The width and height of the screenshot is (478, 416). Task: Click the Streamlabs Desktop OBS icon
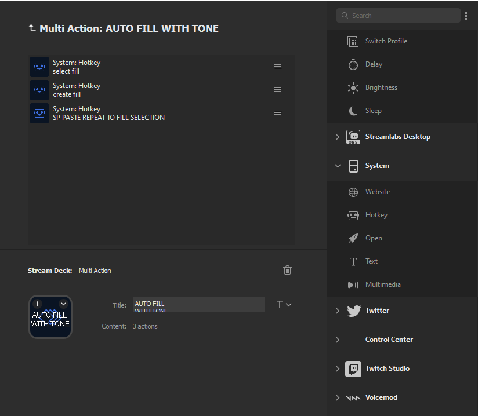(353, 137)
